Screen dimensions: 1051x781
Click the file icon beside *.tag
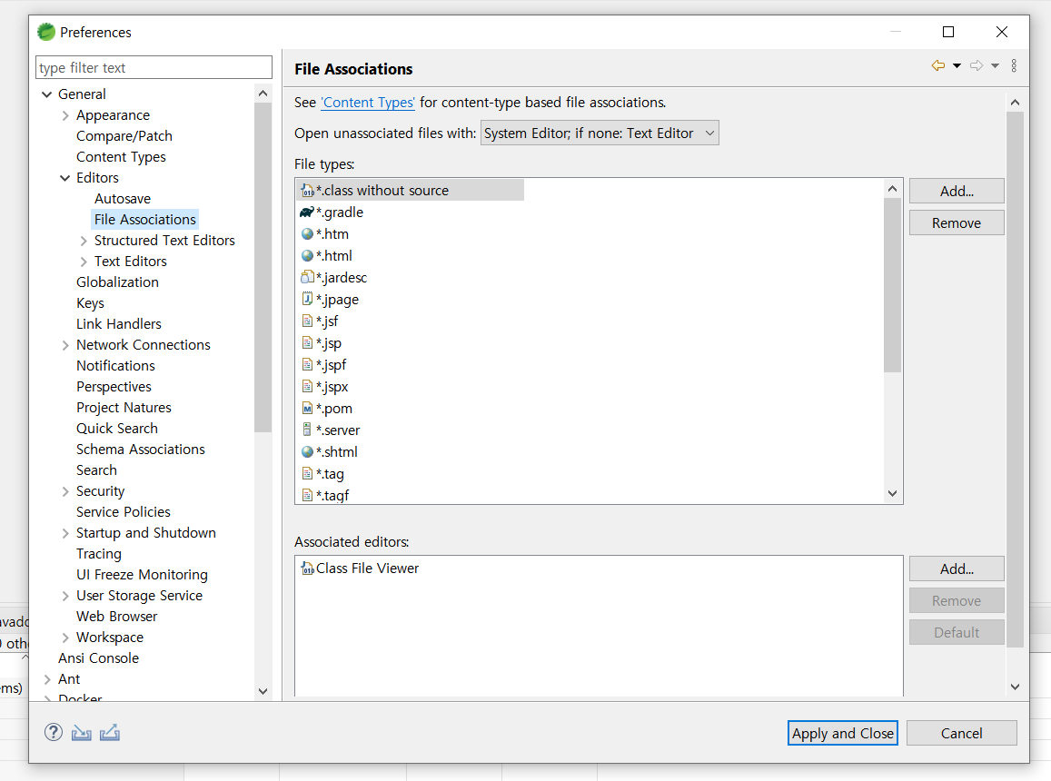pos(308,473)
